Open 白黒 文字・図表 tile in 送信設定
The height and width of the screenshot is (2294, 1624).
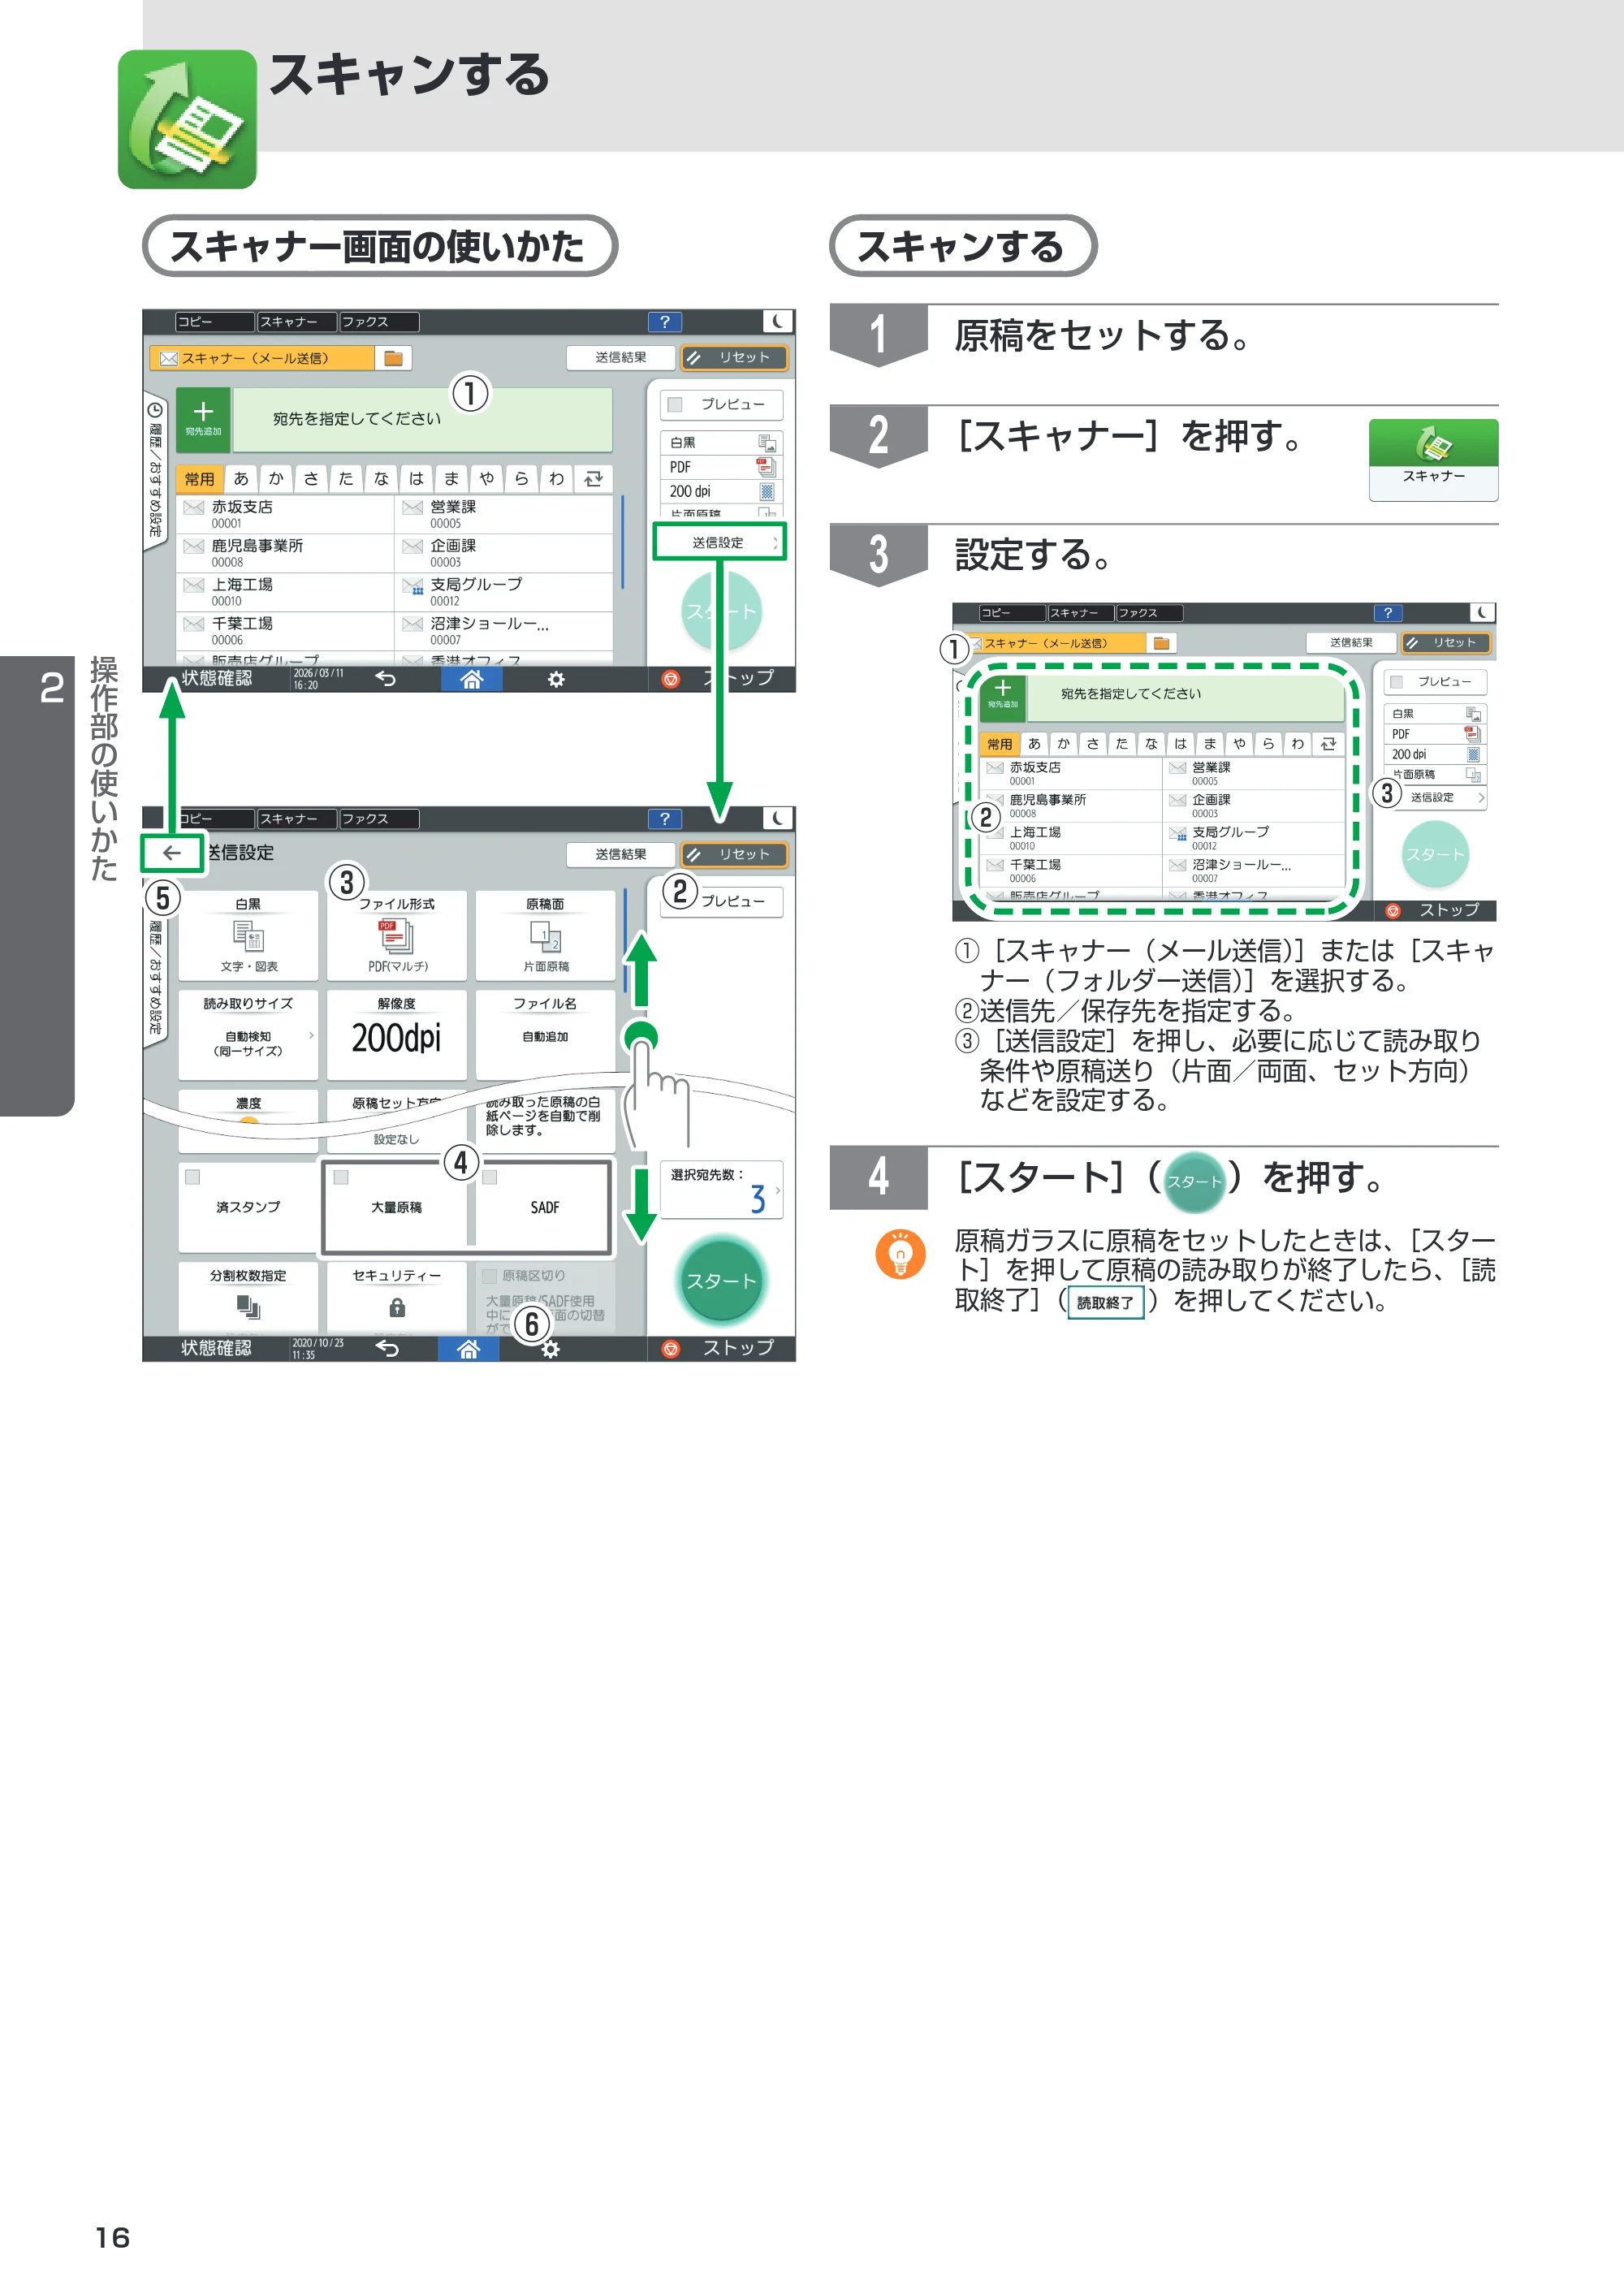[248, 935]
